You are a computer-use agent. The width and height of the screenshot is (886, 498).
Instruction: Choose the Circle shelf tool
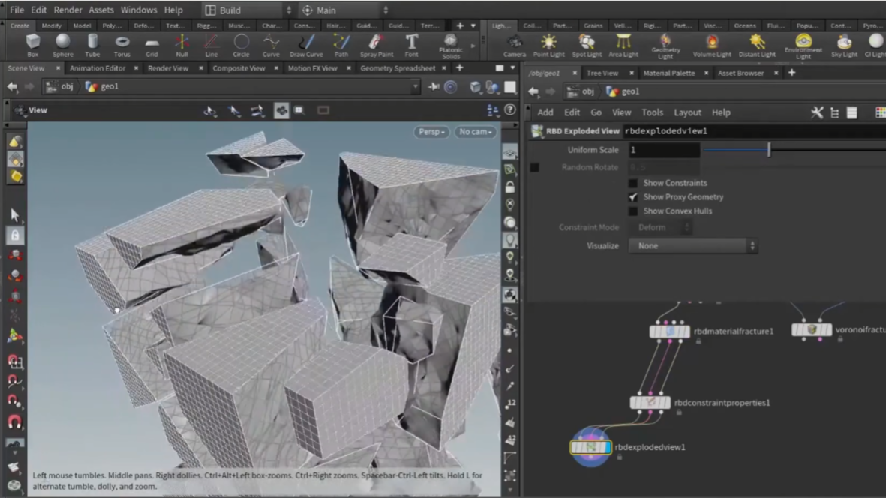(242, 45)
